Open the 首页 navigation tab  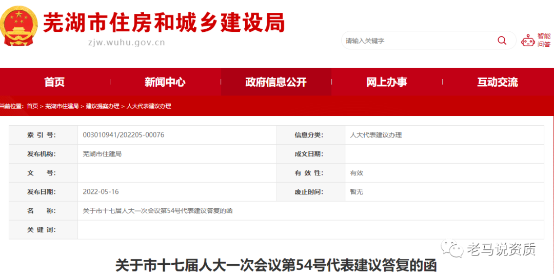pos(54,82)
